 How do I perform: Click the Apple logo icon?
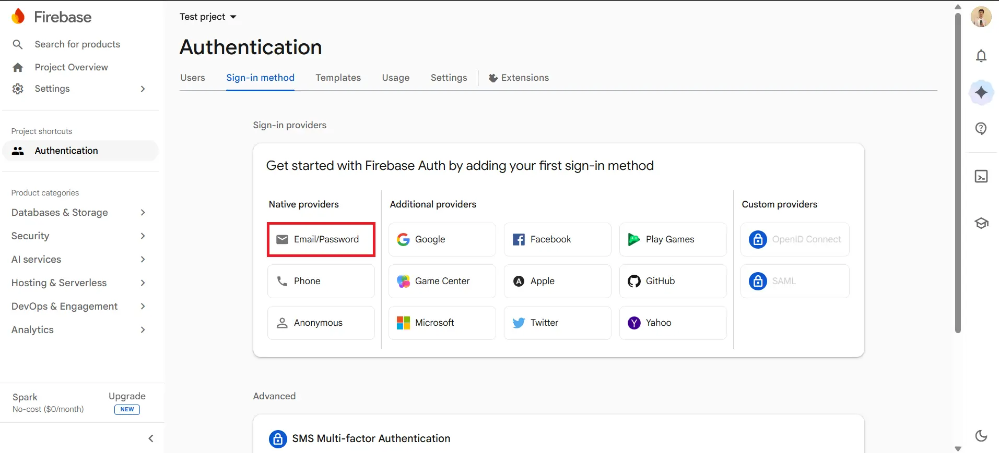(519, 281)
